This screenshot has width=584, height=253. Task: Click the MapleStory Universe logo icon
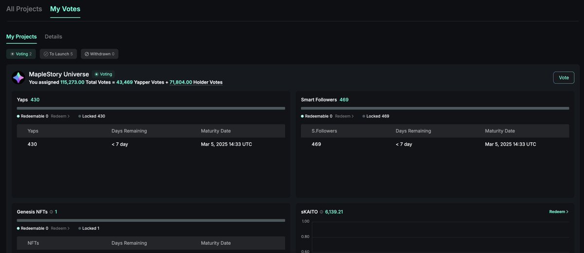click(18, 78)
